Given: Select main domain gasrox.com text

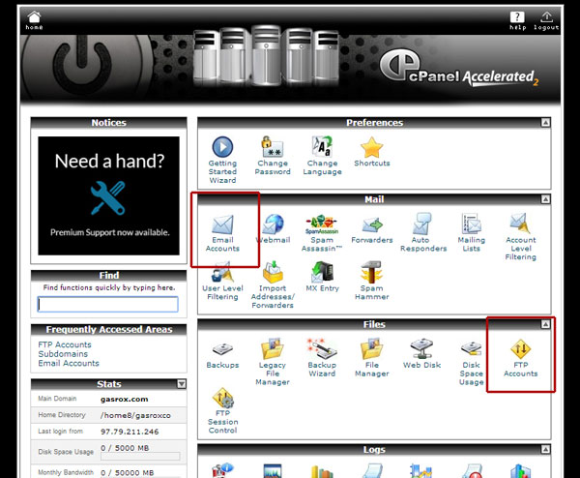Looking at the screenshot, I should pos(125,399).
